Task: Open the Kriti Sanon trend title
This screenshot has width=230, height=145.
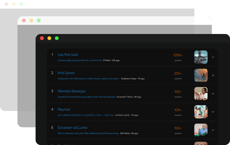Action: 66,73
